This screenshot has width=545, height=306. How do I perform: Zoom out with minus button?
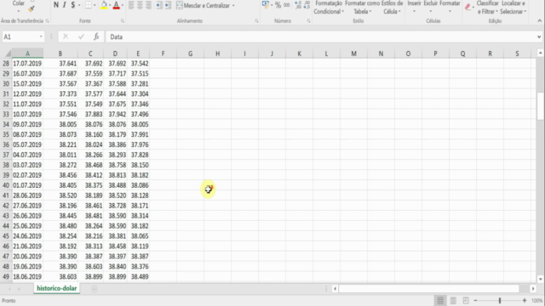pos(475,300)
